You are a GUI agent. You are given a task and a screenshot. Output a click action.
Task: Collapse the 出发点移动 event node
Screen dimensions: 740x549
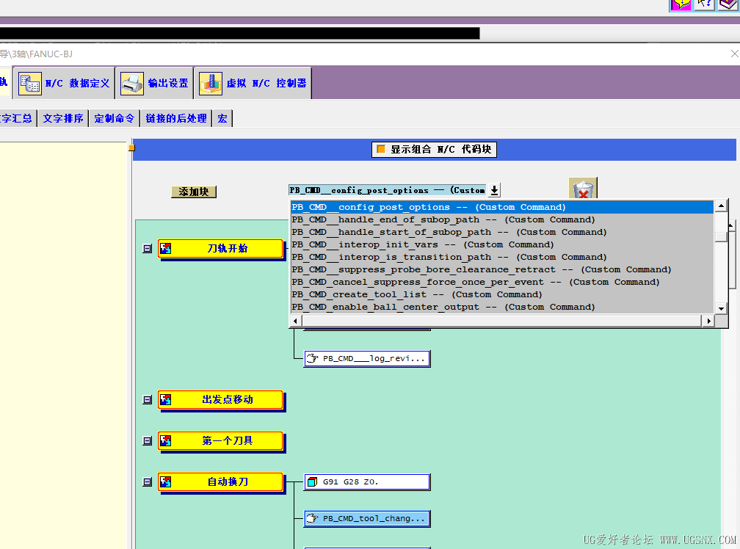pyautogui.click(x=148, y=399)
